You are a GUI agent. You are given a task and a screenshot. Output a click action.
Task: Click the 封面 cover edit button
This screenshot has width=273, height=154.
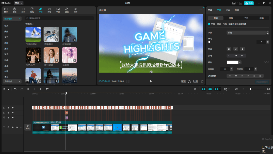(x=28, y=127)
